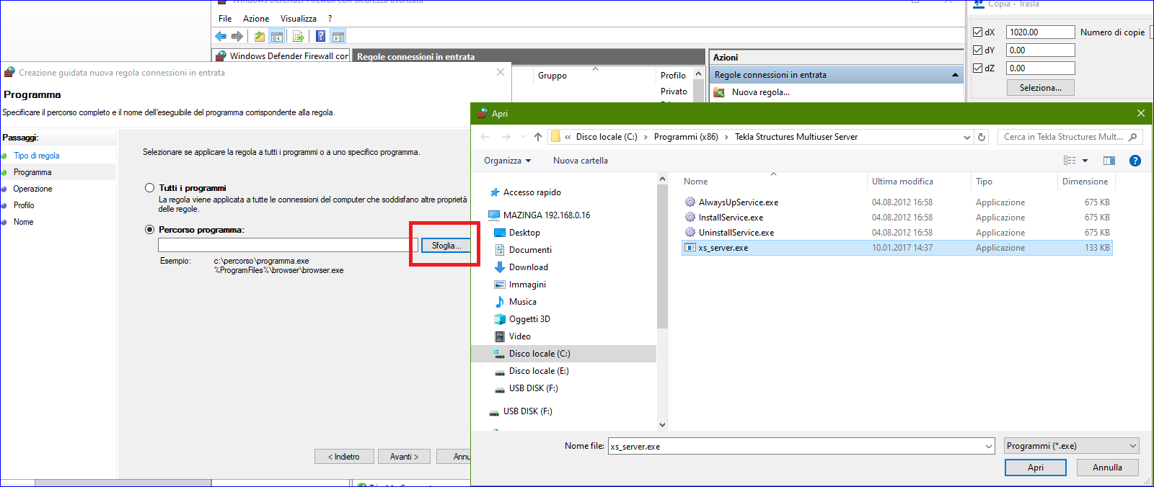Click the up one level folder icon
The image size is (1154, 487).
[x=260, y=37]
